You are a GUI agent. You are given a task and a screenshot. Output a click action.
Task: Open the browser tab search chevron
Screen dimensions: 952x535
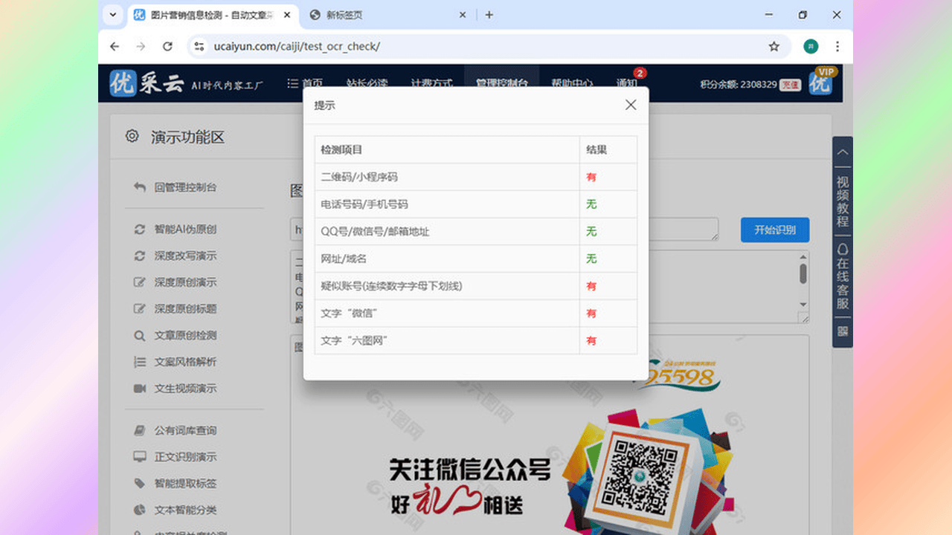tap(112, 15)
